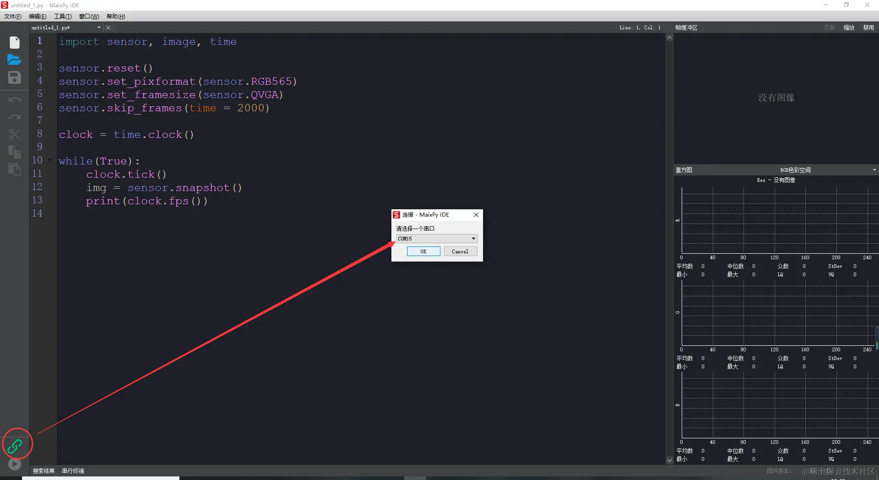Click Cancel in the connect dialog
The width and height of the screenshot is (879, 480).
[460, 251]
